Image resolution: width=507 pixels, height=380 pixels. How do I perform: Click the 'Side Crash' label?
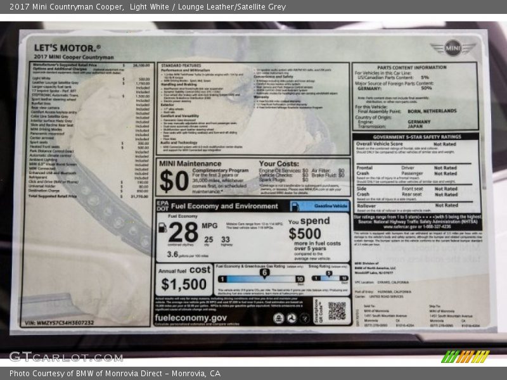click(x=363, y=191)
